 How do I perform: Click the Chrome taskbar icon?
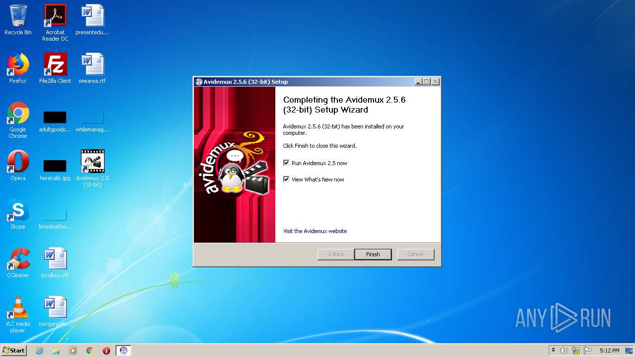(90, 351)
